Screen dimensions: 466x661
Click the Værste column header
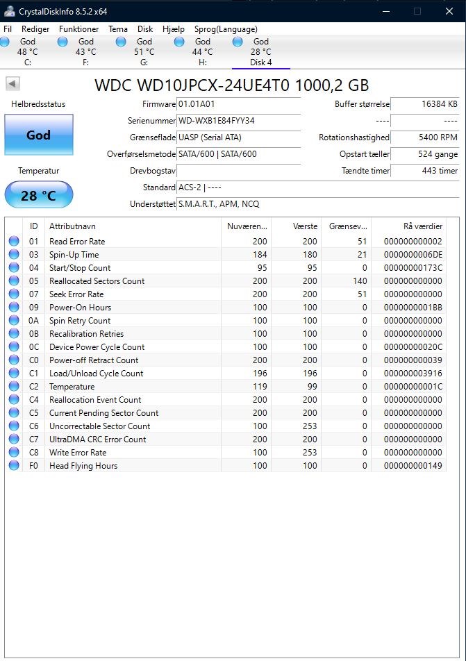click(x=297, y=226)
